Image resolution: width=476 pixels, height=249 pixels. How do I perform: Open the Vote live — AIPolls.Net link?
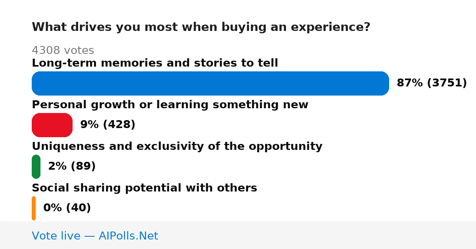tap(95, 236)
